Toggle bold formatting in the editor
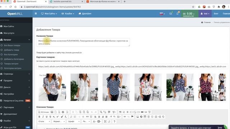The width and height of the screenshot is (230, 129). tap(39, 117)
